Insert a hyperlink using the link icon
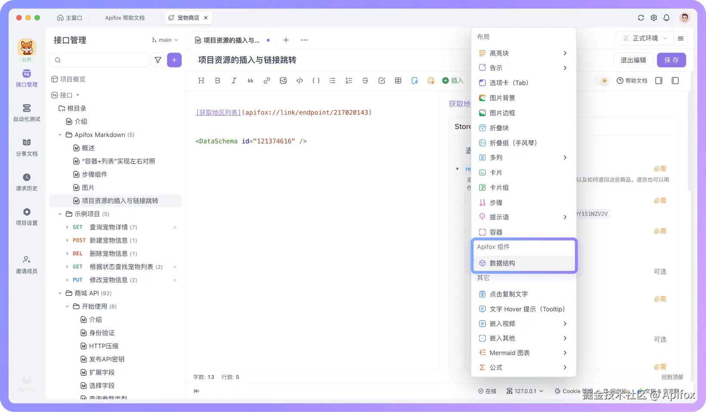This screenshot has height=412, width=706. point(267,80)
